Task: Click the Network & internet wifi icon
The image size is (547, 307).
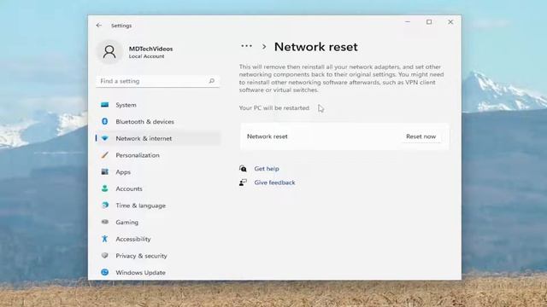Action: pyautogui.click(x=104, y=138)
